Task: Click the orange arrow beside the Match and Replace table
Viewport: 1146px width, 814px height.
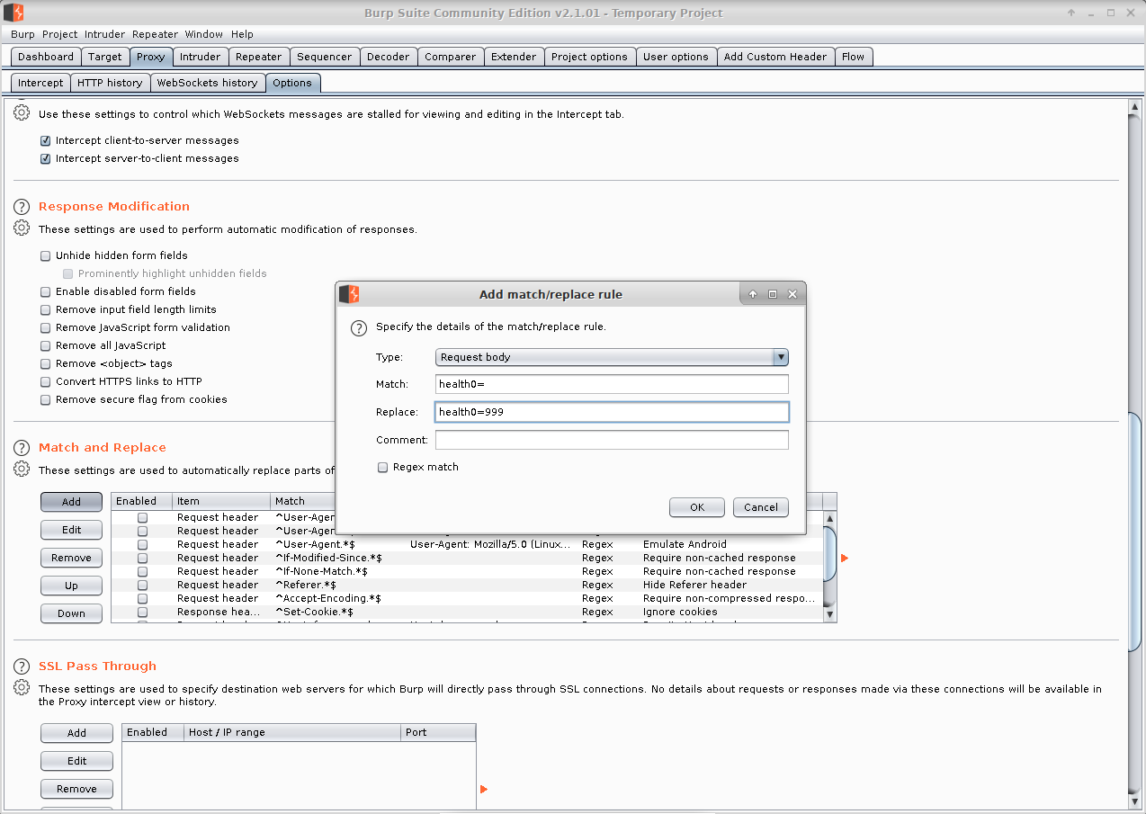Action: coord(844,559)
